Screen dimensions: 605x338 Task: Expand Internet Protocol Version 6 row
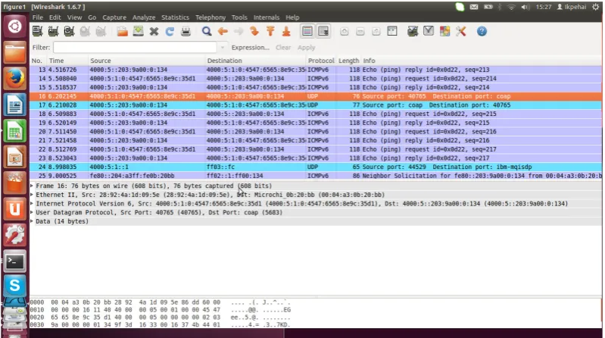pos(32,204)
